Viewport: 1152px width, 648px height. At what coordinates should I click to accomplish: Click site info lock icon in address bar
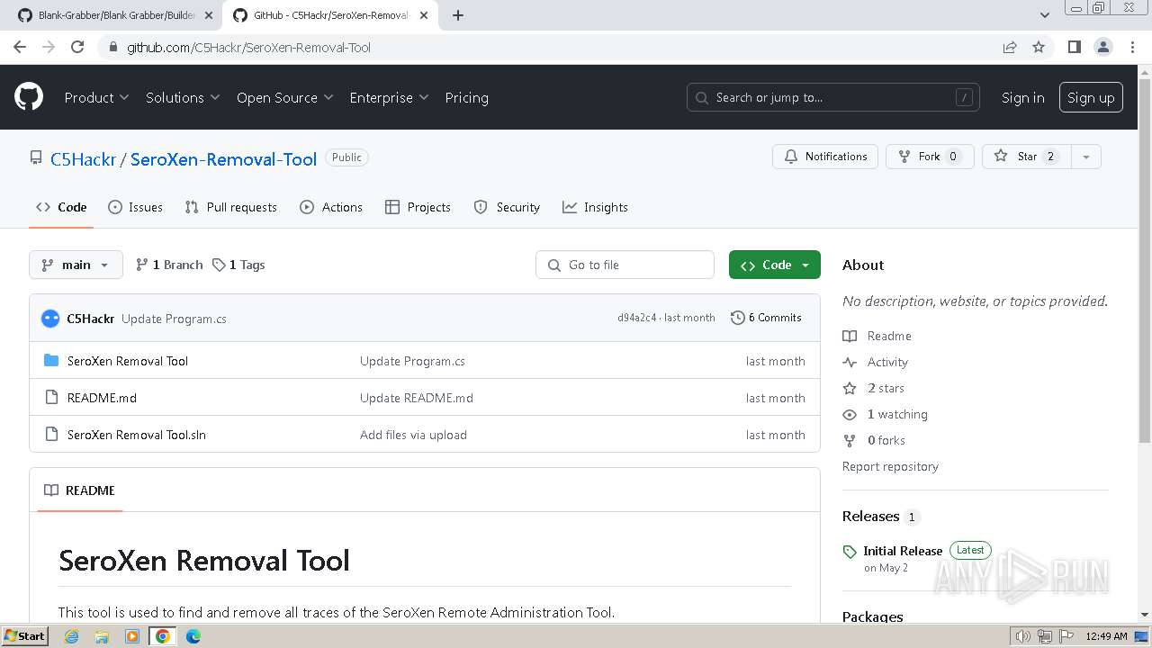112,47
